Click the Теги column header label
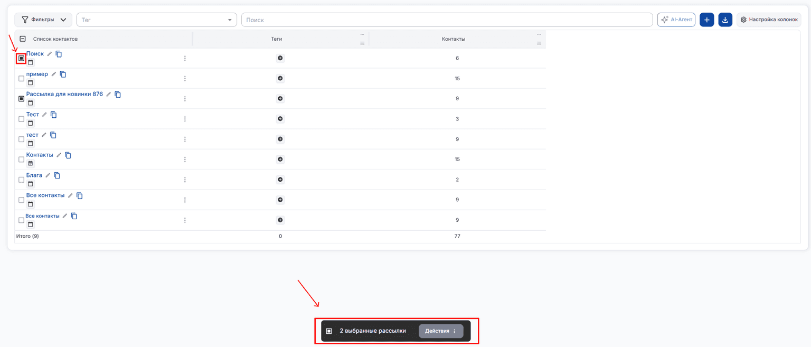 coord(277,39)
